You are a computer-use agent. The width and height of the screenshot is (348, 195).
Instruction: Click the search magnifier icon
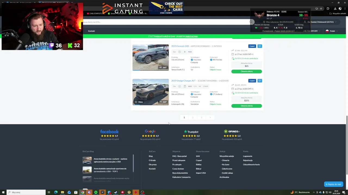(x=251, y=22)
